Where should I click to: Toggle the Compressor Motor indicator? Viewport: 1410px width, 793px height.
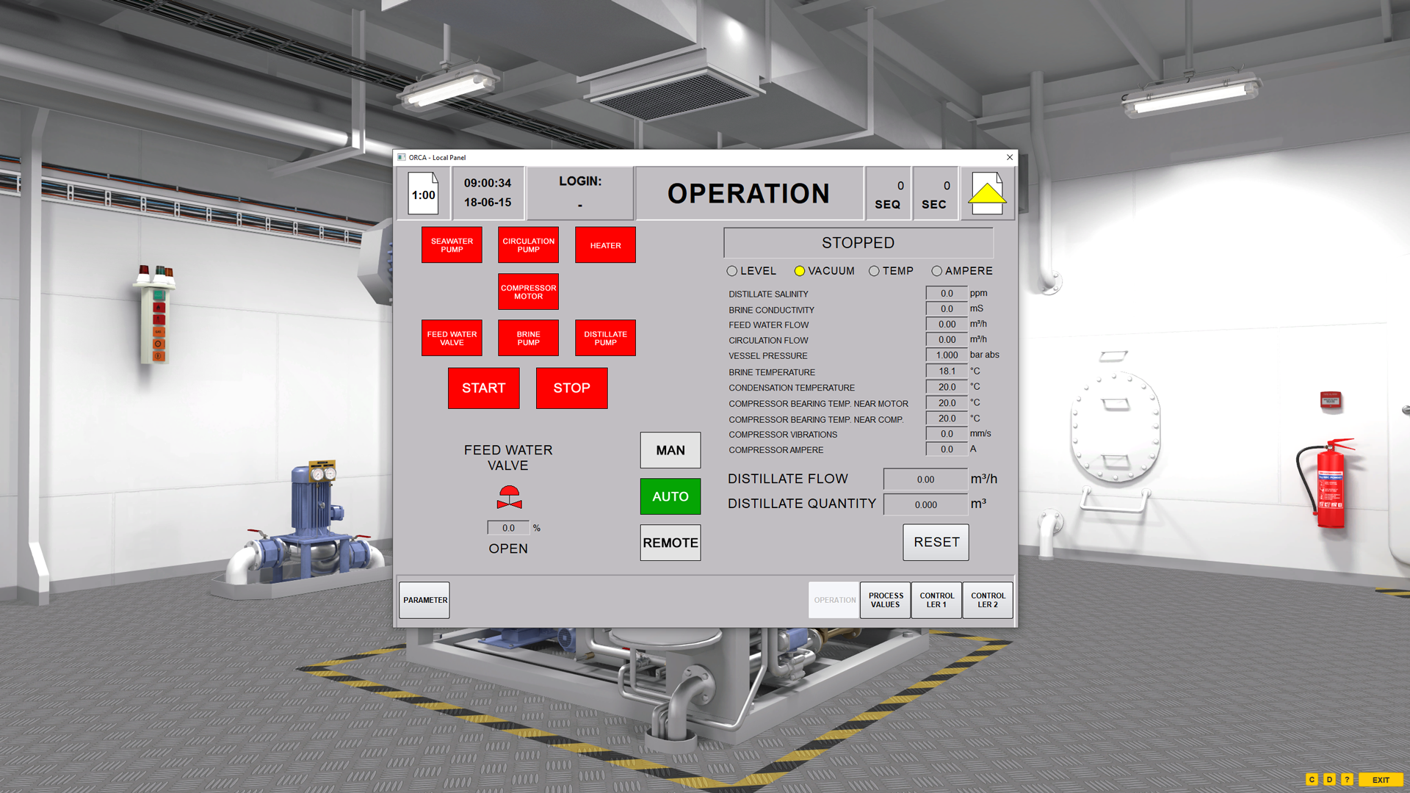click(528, 292)
